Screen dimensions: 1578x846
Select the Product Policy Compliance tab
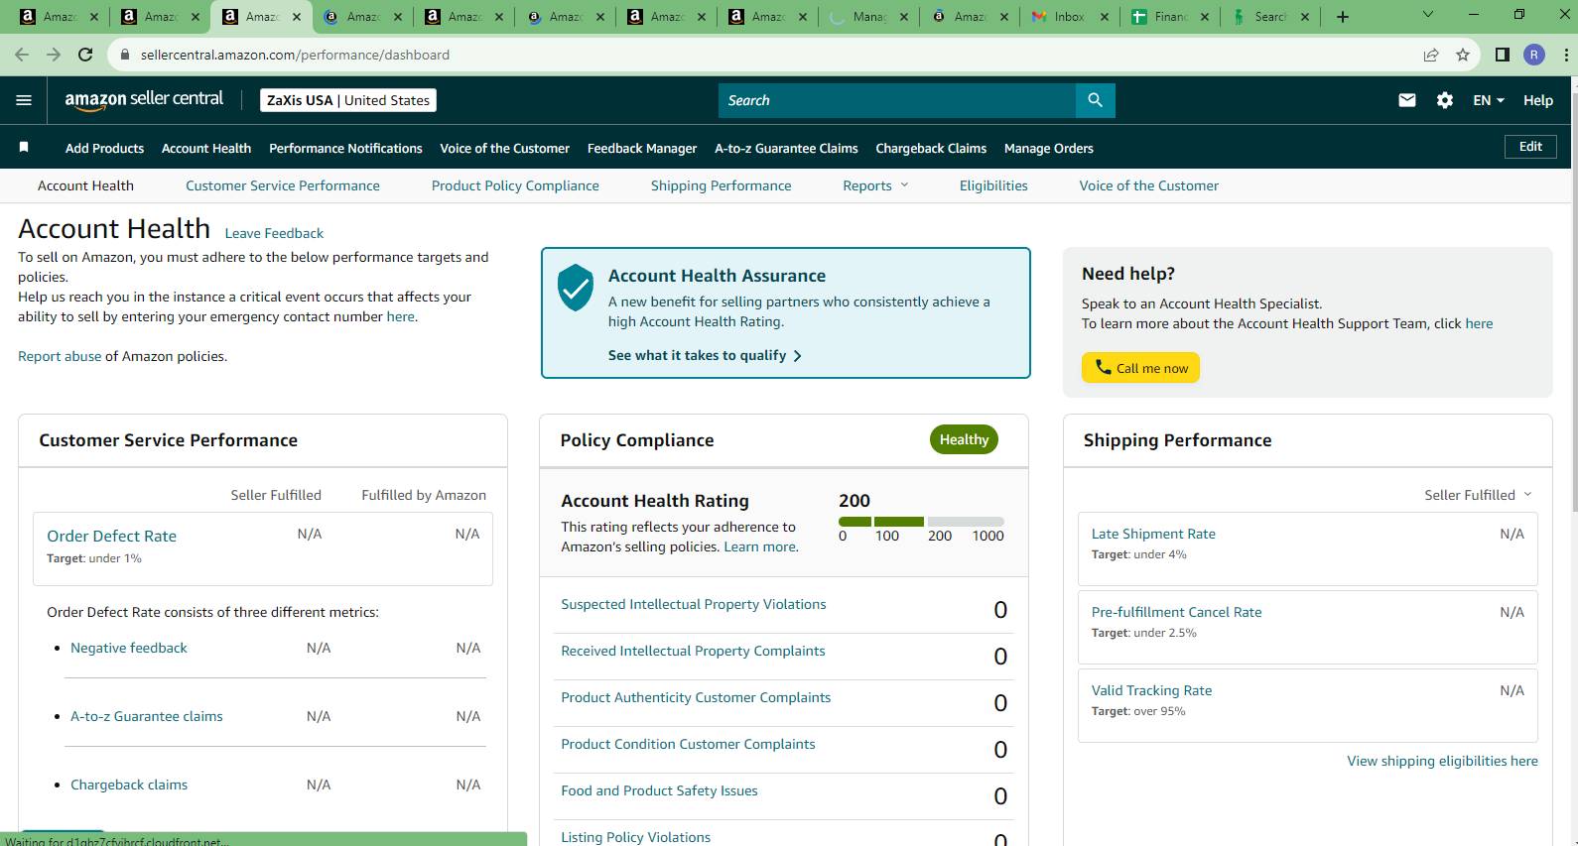click(515, 185)
